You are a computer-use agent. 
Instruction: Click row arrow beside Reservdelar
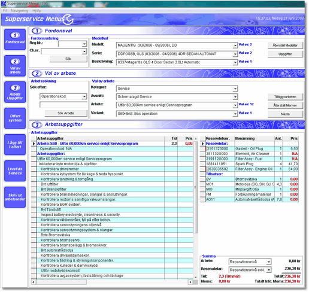click(x=202, y=144)
